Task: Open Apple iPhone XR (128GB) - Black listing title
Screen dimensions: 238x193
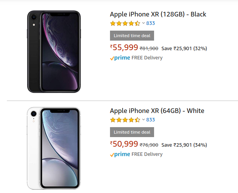Action: coord(158,14)
